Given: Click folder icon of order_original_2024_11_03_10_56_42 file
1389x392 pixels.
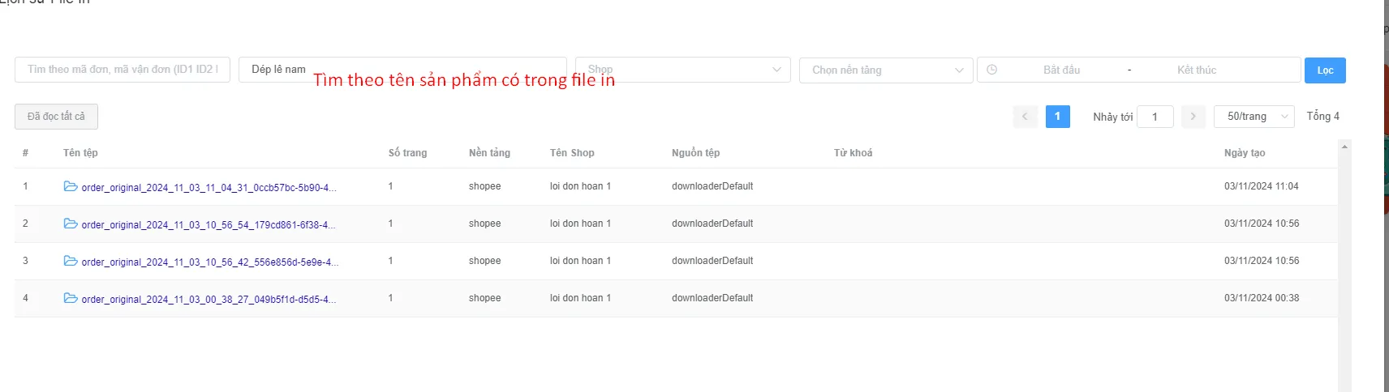Looking at the screenshot, I should click(x=71, y=261).
